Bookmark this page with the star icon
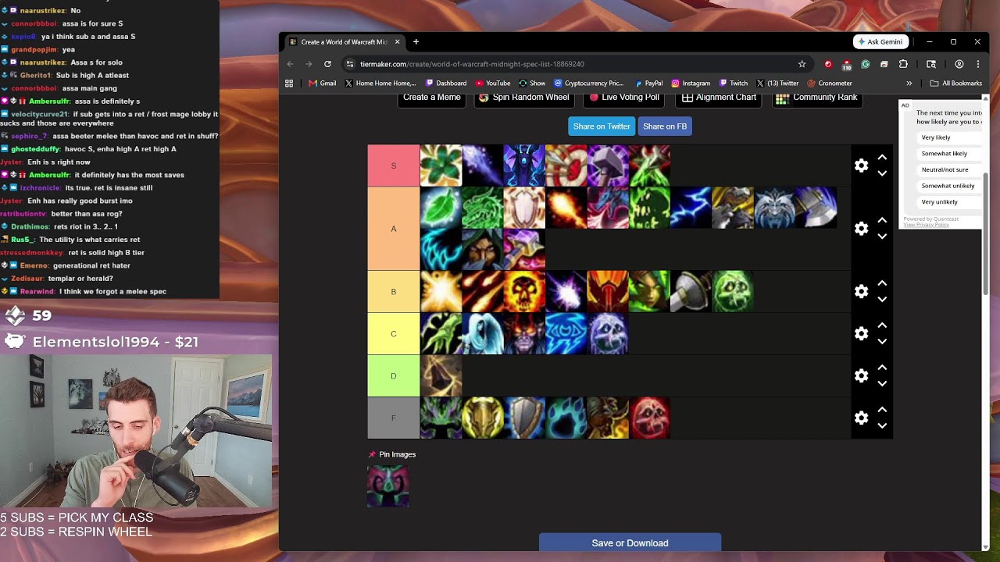This screenshot has width=1000, height=562. coord(802,64)
